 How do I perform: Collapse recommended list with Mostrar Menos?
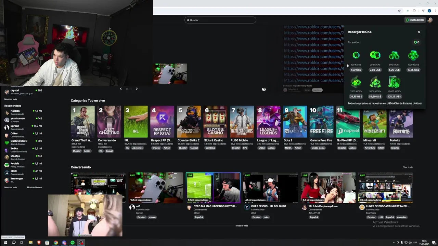point(35,187)
